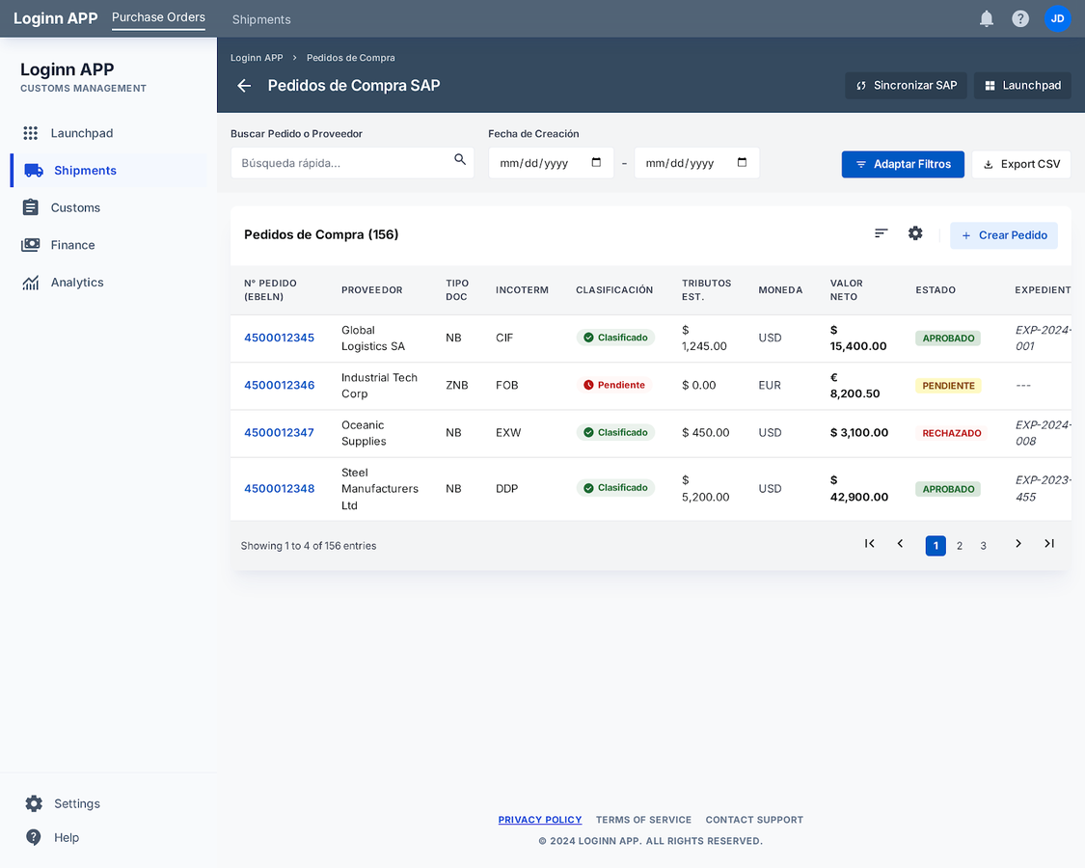Open column settings via the gear icon

pyautogui.click(x=915, y=232)
